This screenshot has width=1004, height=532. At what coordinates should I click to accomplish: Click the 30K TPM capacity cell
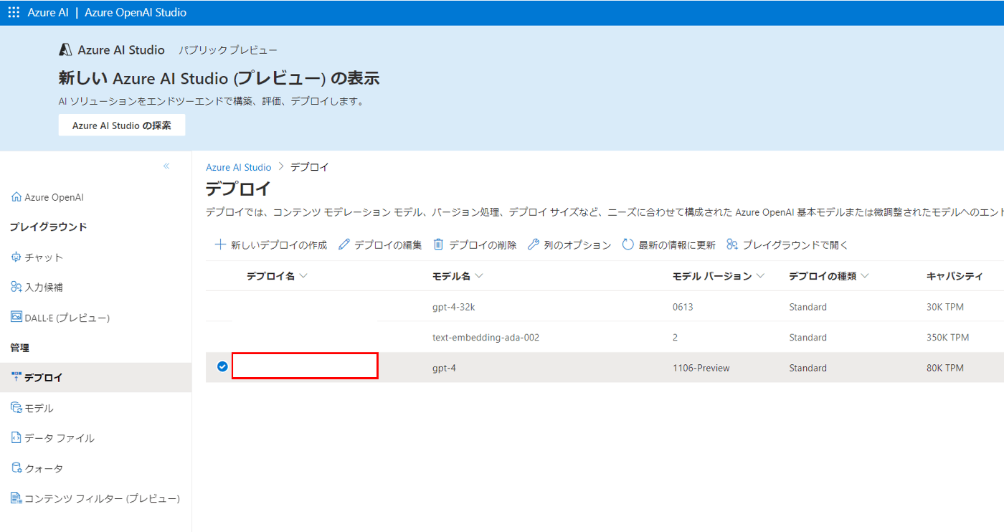click(x=945, y=307)
